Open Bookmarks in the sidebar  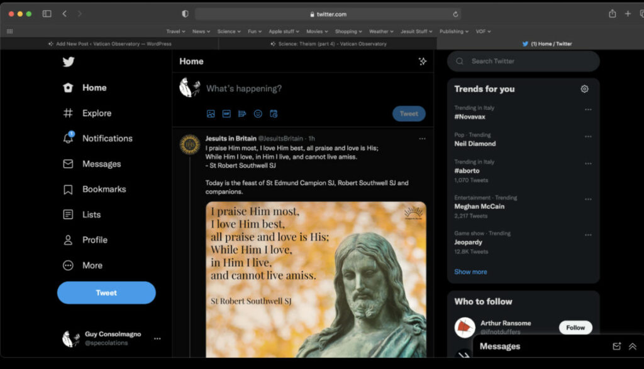pyautogui.click(x=94, y=190)
